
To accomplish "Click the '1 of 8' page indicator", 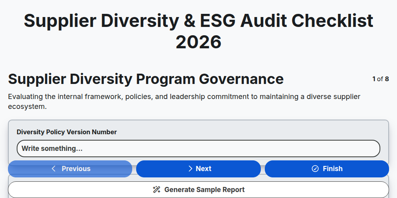I will pos(381,79).
